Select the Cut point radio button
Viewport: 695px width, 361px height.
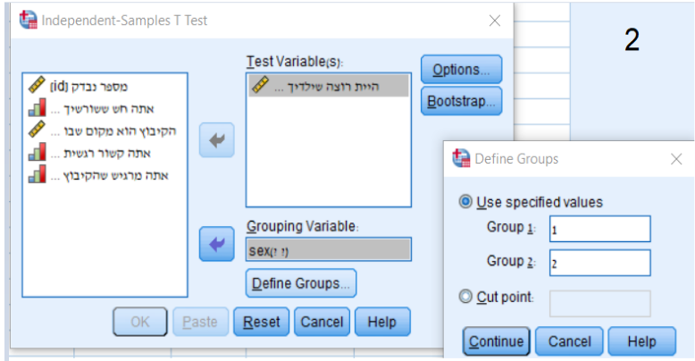(x=465, y=297)
